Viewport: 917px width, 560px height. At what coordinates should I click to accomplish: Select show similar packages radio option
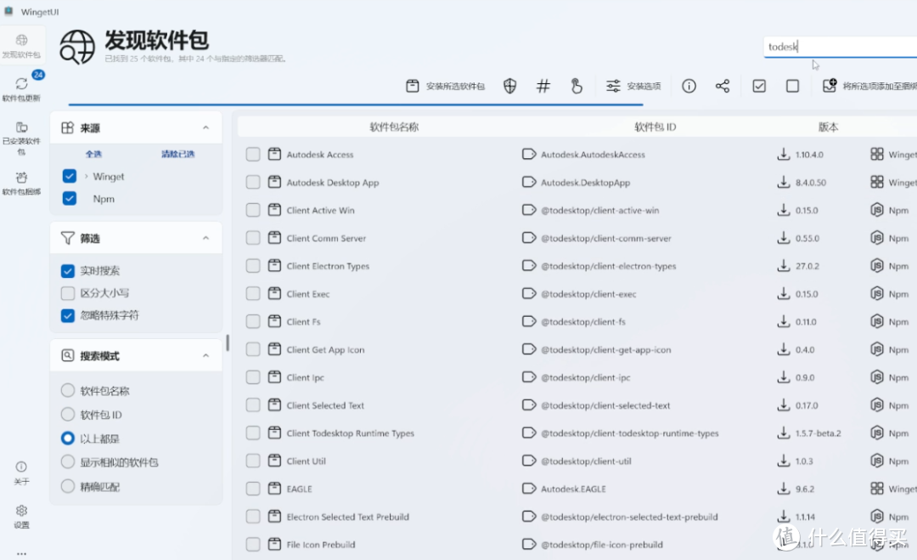(x=68, y=461)
